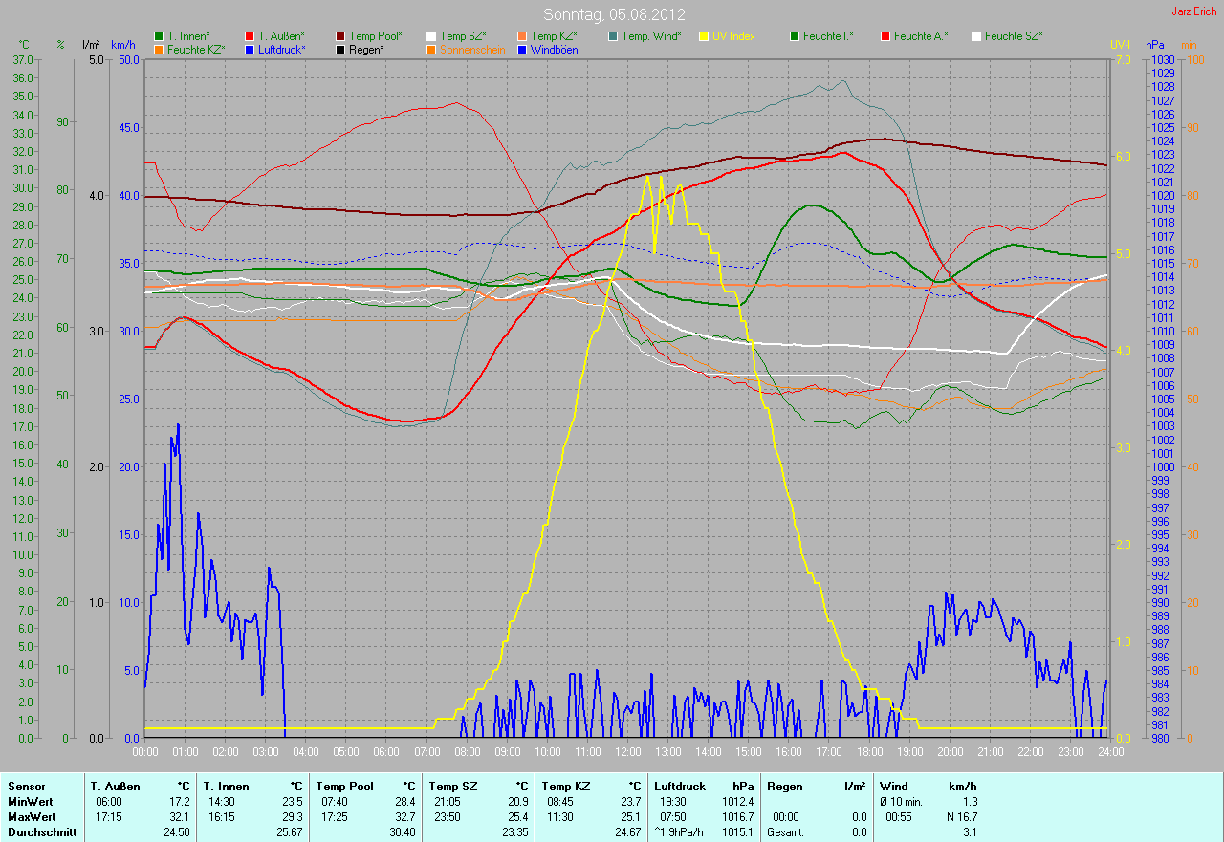This screenshot has width=1224, height=842.
Task: Click the Sonnenschein legend label
Action: point(471,49)
